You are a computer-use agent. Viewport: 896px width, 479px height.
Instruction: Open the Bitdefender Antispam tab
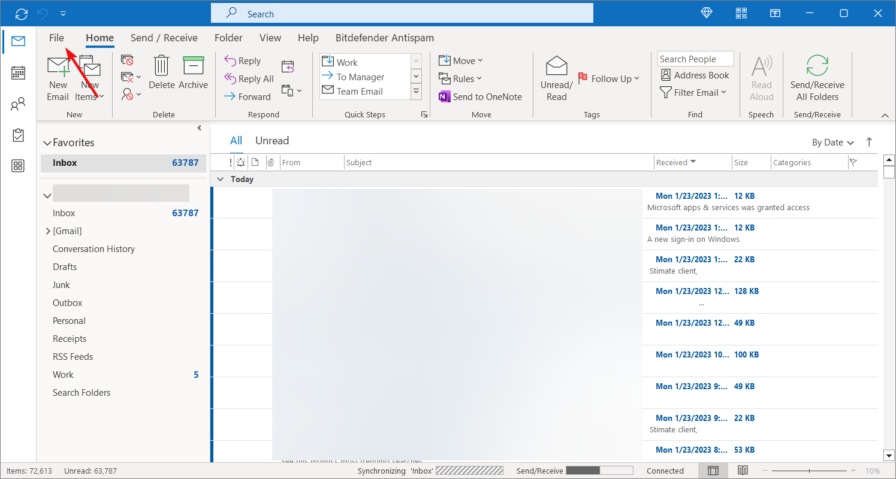pyautogui.click(x=385, y=38)
